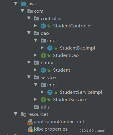Expand the StudentDaoImpl class members
This screenshot has width=113, height=135.
tap(42, 48)
